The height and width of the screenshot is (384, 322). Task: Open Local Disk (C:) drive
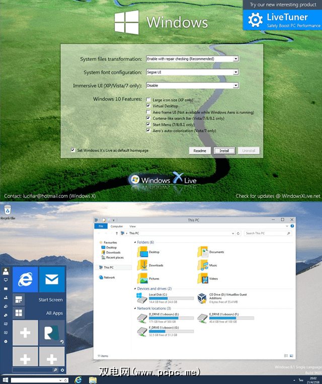165,298
